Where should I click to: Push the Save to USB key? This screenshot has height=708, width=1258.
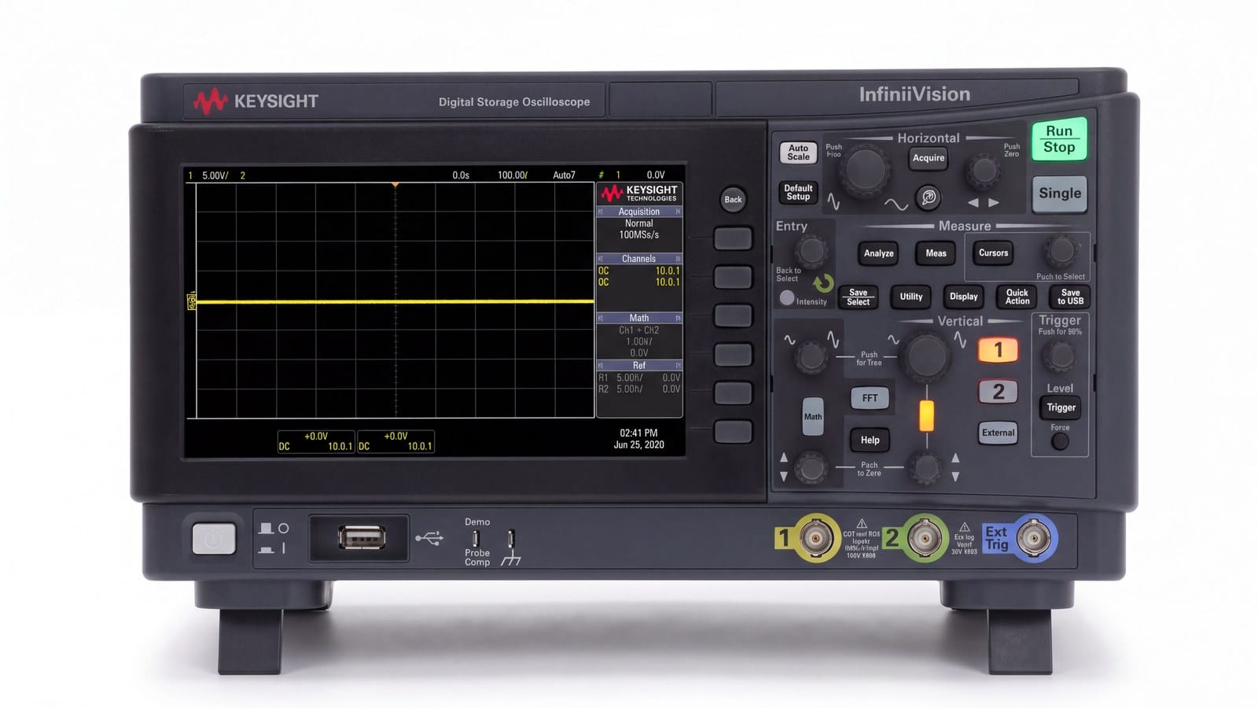(1070, 297)
